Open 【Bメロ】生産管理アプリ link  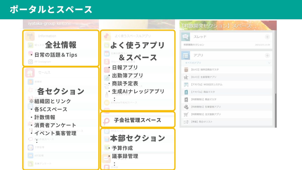(203, 77)
